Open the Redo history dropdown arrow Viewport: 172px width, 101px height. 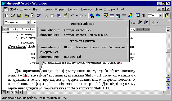86,16
